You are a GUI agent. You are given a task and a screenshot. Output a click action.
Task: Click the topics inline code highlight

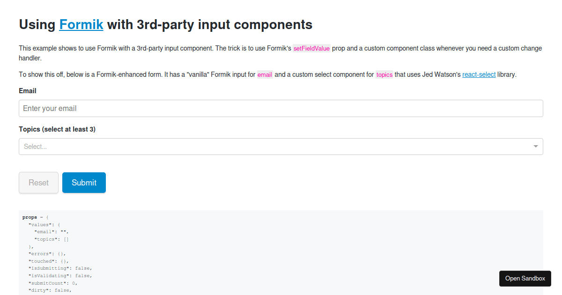384,74
